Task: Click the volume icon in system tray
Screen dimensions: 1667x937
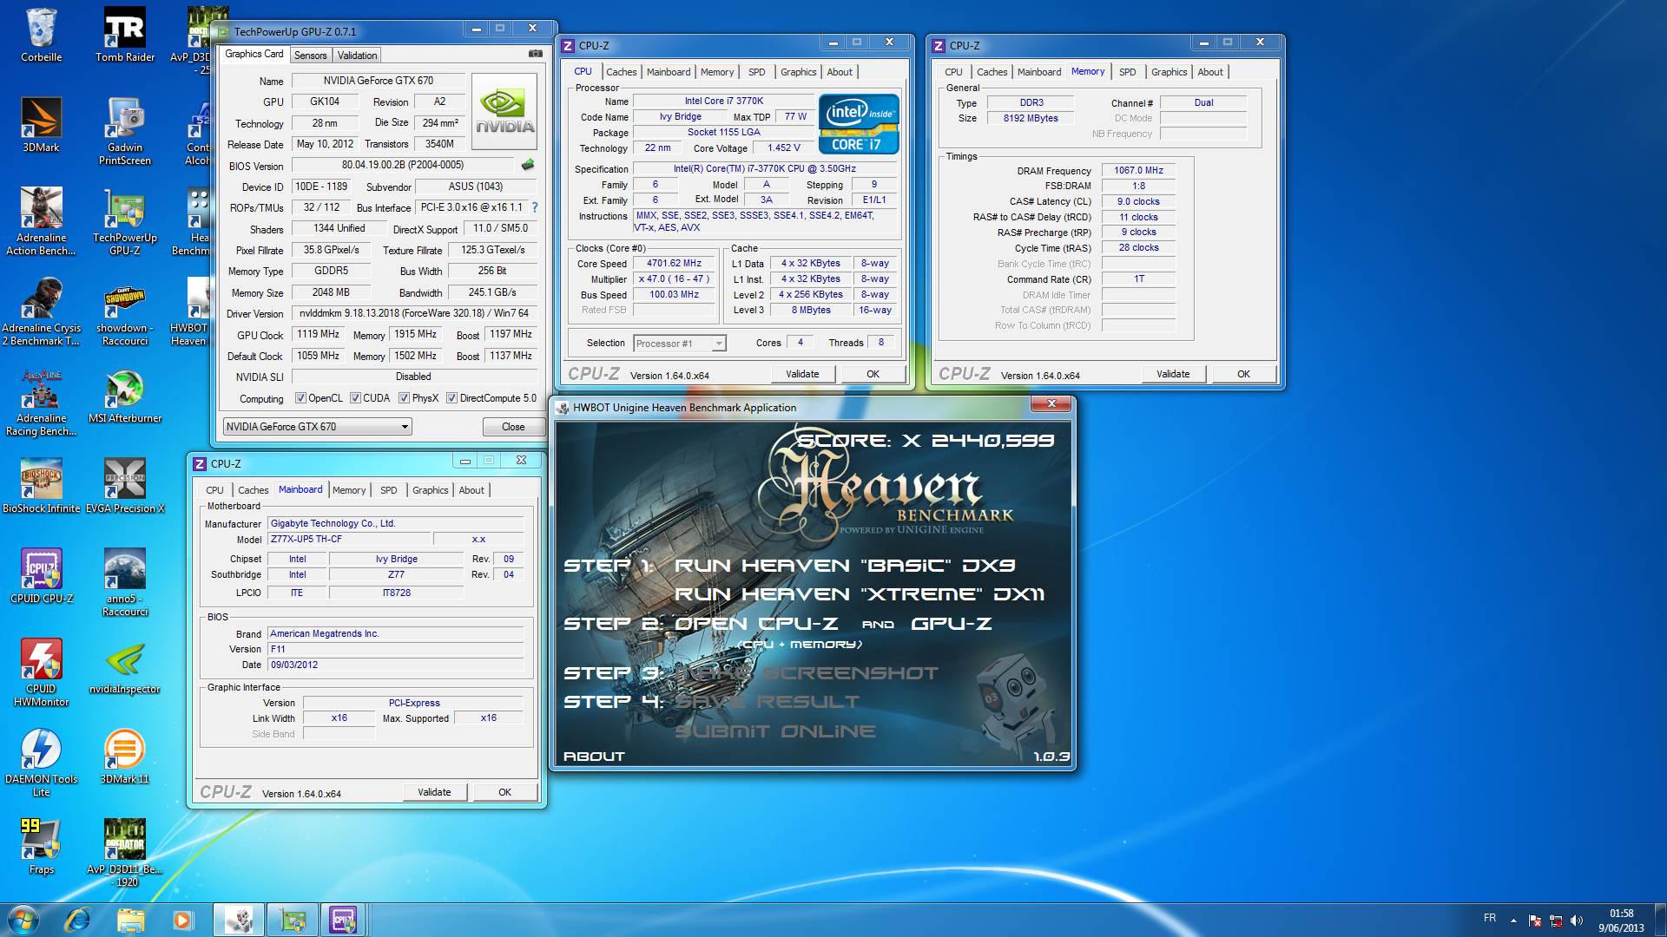Action: click(x=1577, y=921)
